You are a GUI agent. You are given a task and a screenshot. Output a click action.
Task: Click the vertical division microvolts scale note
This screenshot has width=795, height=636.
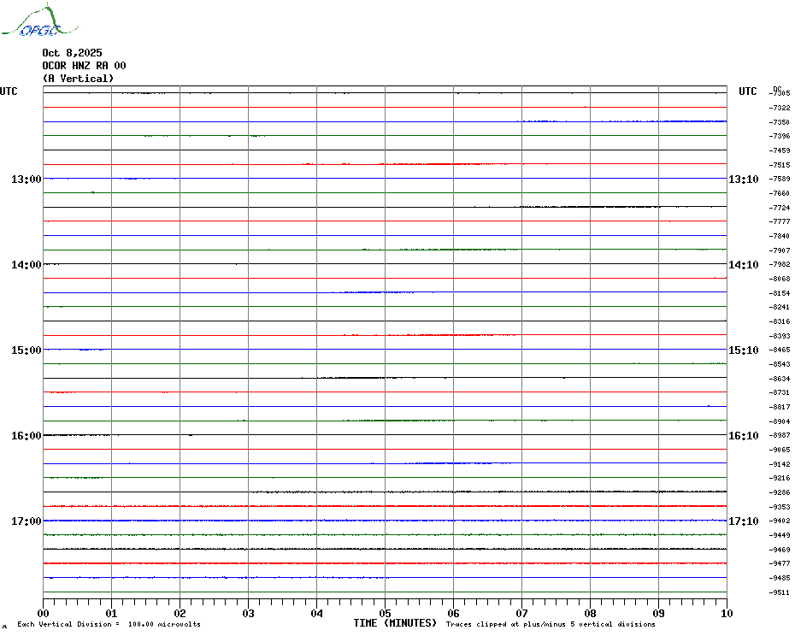109,625
